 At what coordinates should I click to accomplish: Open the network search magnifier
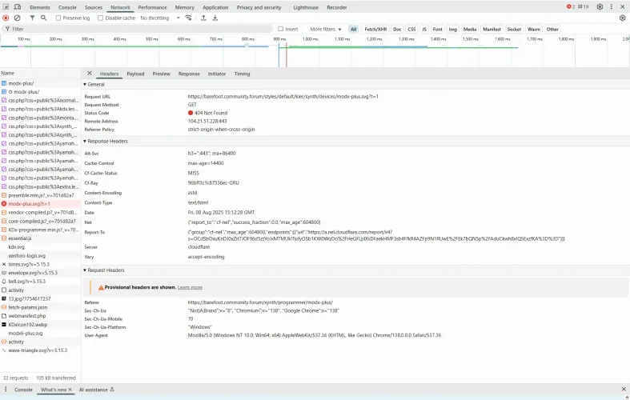coord(43,18)
